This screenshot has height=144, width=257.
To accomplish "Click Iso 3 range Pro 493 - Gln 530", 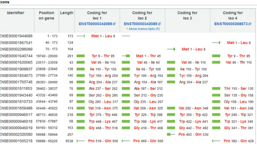I will (x=193, y=135).
